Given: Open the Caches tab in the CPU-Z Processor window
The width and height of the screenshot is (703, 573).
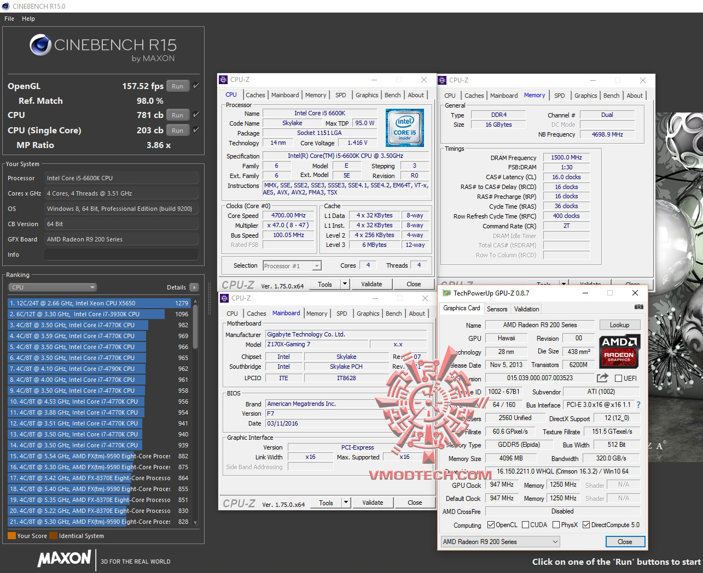Looking at the screenshot, I should 255,95.
